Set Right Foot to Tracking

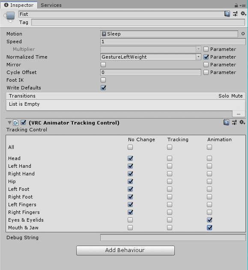click(x=170, y=197)
